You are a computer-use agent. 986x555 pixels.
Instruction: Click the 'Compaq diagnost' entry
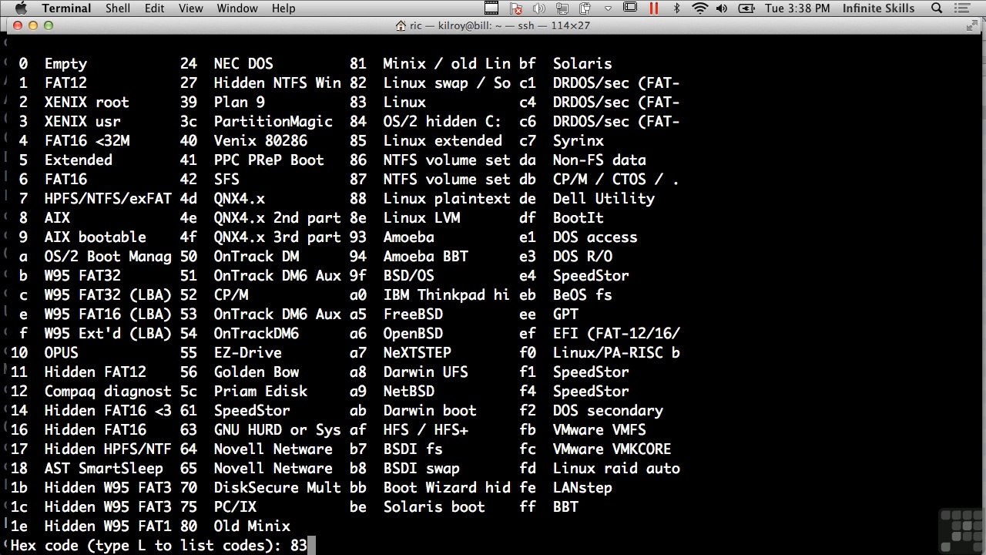[108, 392]
